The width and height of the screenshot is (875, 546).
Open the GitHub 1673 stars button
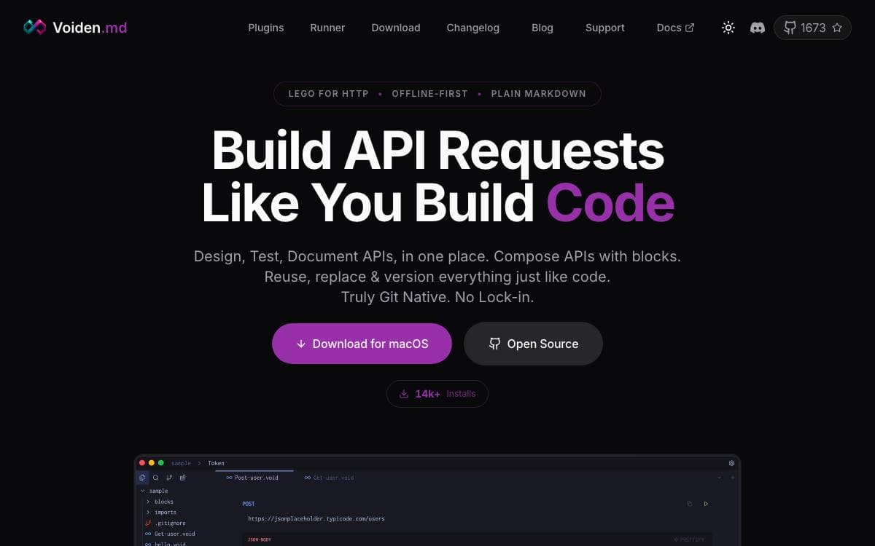(812, 28)
